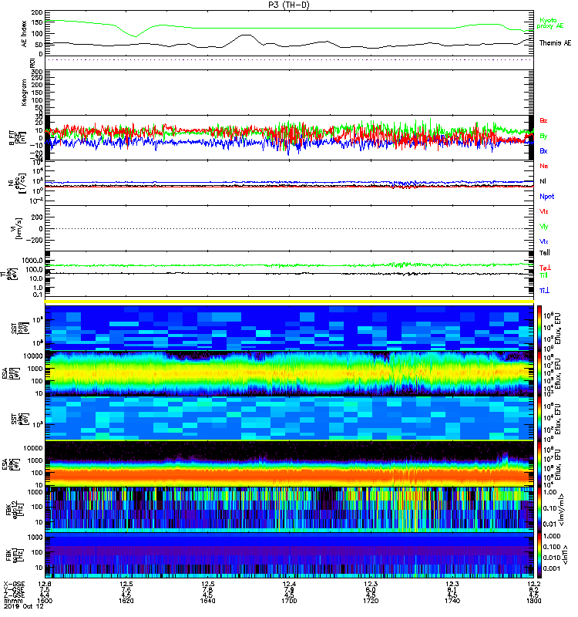Click the 1640 time axis label
The image size is (578, 617).
[207, 601]
